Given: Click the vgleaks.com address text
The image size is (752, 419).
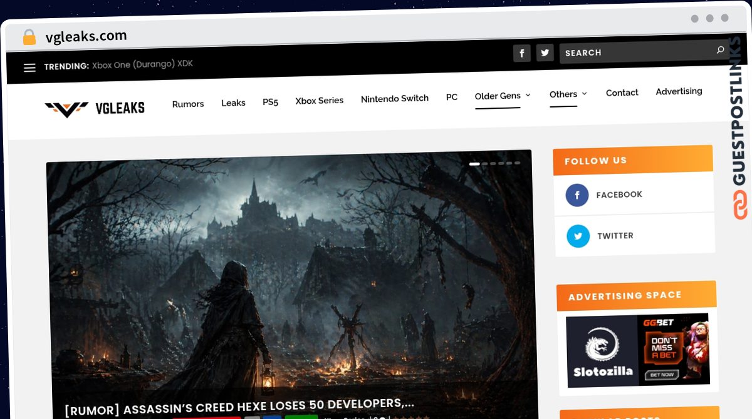Looking at the screenshot, I should pos(86,36).
